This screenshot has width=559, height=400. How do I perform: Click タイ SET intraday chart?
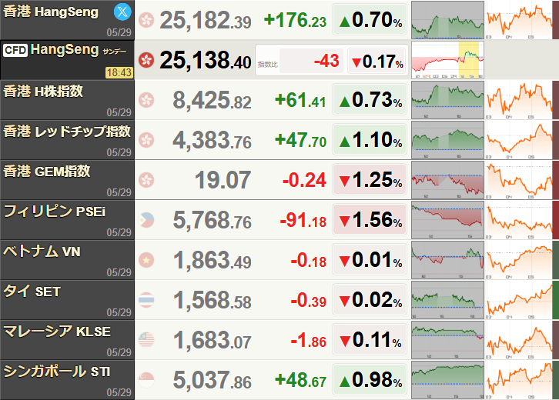point(448,299)
